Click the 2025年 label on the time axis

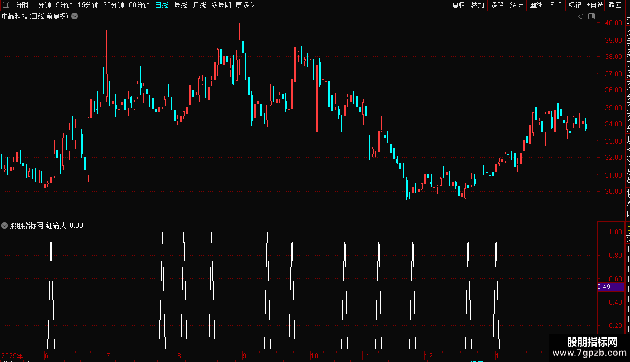12,355
